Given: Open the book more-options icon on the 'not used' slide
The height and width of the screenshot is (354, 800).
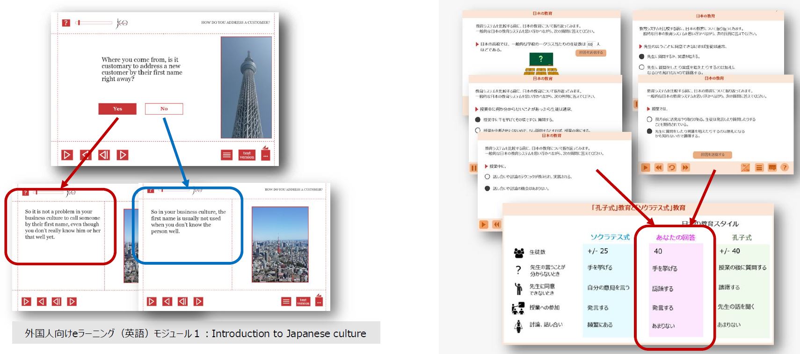Looking at the screenshot, I should (319, 300).
